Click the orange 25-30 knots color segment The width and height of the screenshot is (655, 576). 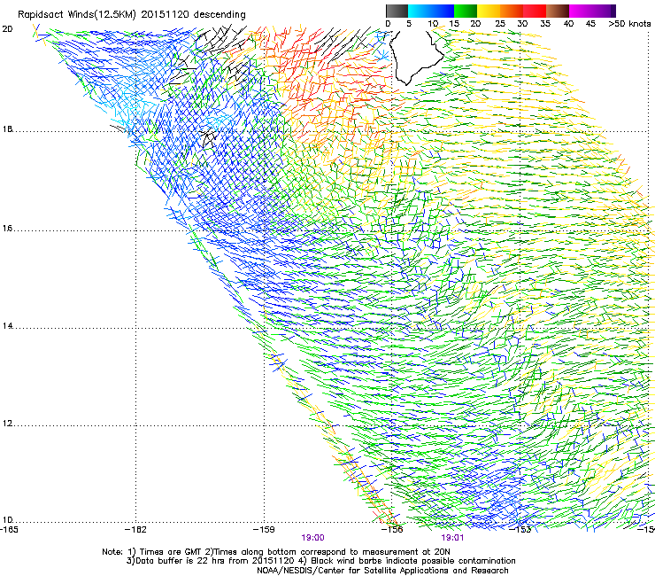tap(512, 11)
